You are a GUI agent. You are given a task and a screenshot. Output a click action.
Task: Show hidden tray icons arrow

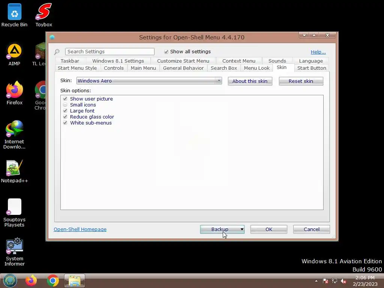tap(316, 281)
